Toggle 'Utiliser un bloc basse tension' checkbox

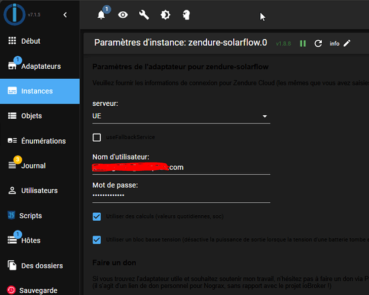coord(97,240)
